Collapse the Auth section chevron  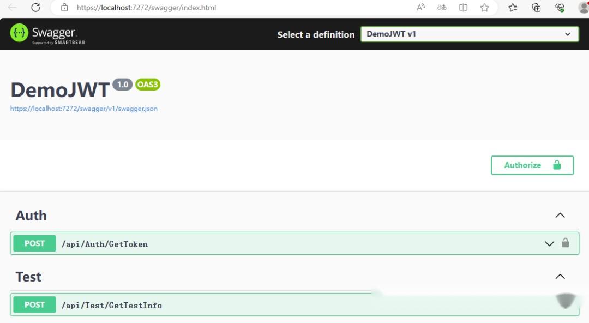click(x=560, y=215)
